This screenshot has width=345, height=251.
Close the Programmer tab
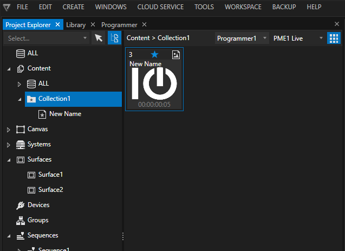[x=144, y=24]
